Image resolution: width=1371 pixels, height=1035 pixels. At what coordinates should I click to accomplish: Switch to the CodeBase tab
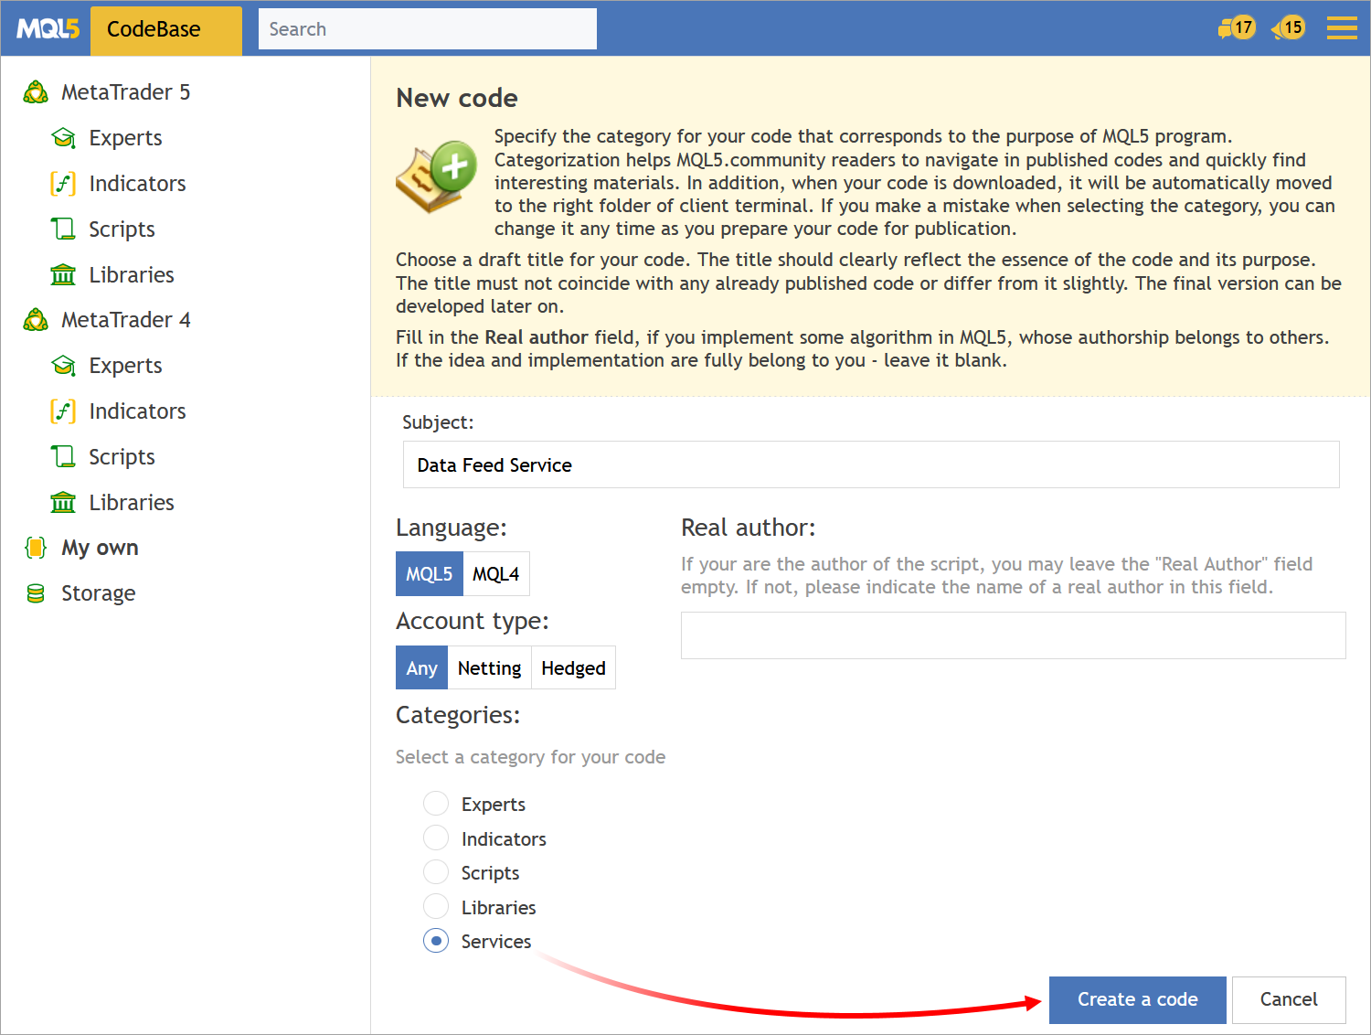click(165, 29)
